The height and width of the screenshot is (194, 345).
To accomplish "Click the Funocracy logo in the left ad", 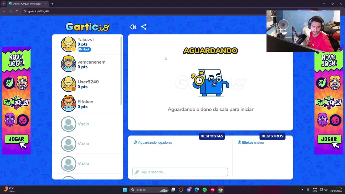I will pos(16,103).
